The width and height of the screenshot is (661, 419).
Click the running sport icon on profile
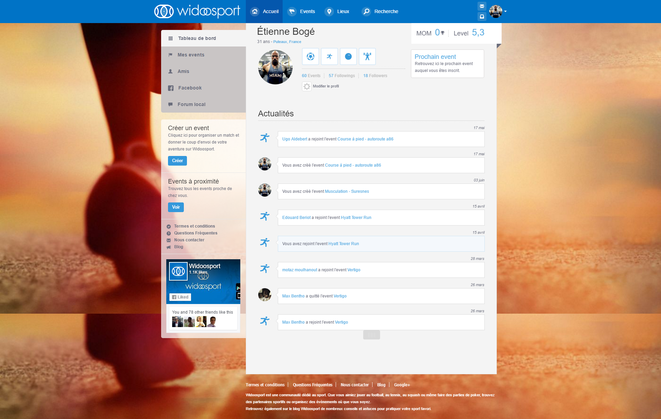329,56
